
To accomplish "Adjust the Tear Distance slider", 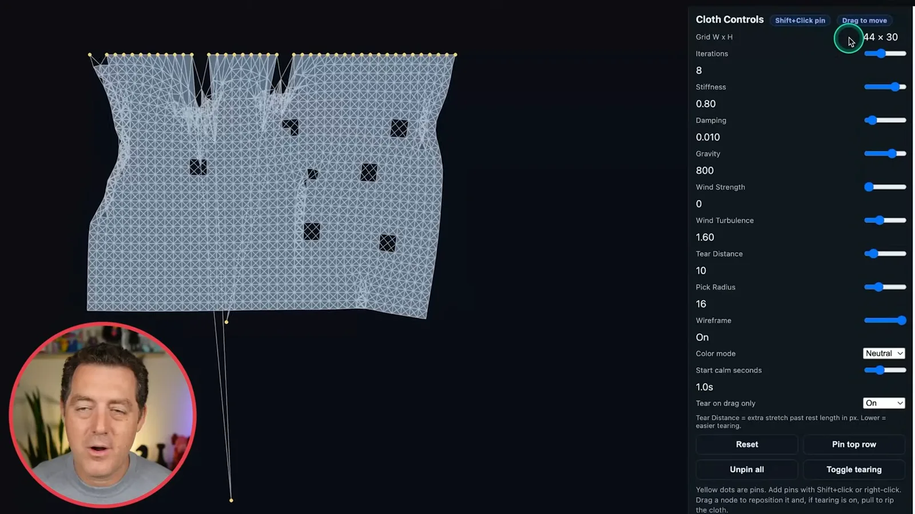I will pos(885,254).
